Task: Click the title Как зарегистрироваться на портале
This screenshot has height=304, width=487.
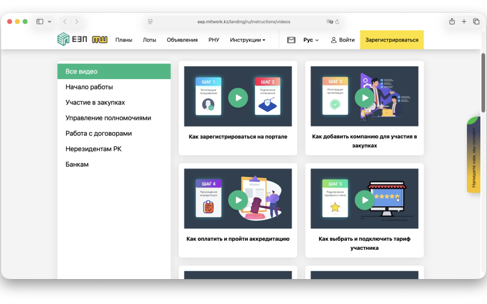Action: (238, 136)
